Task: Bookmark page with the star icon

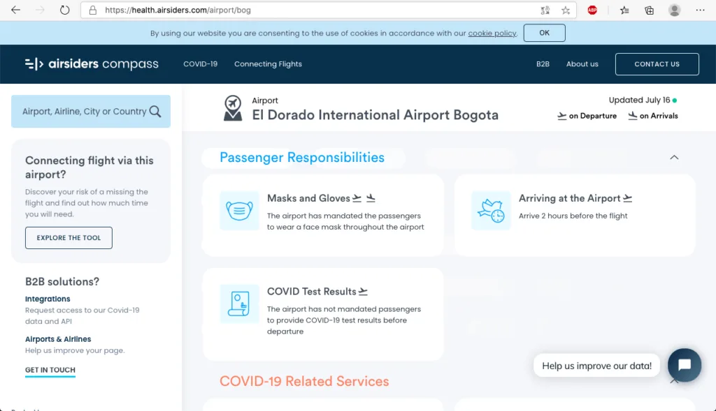Action: [566, 10]
